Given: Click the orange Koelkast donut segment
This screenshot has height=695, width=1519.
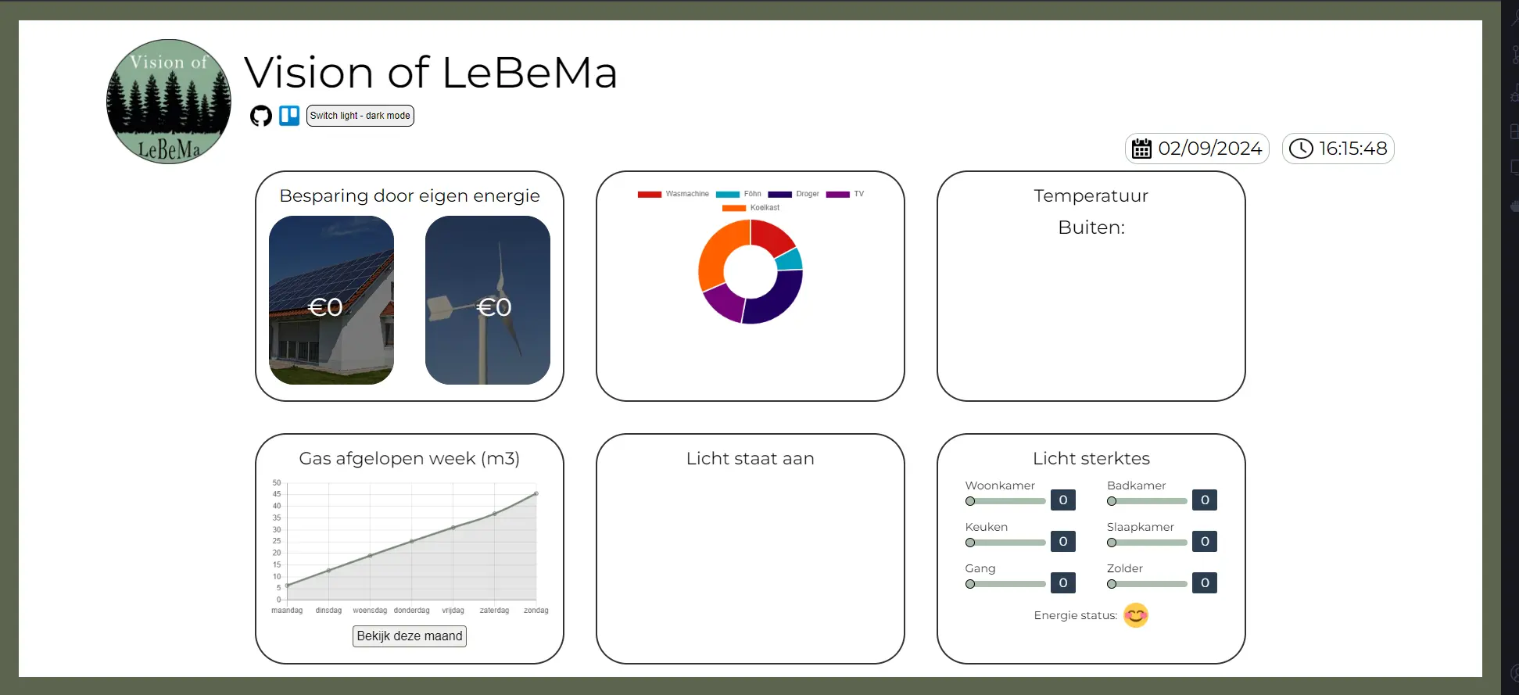Looking at the screenshot, I should [718, 252].
